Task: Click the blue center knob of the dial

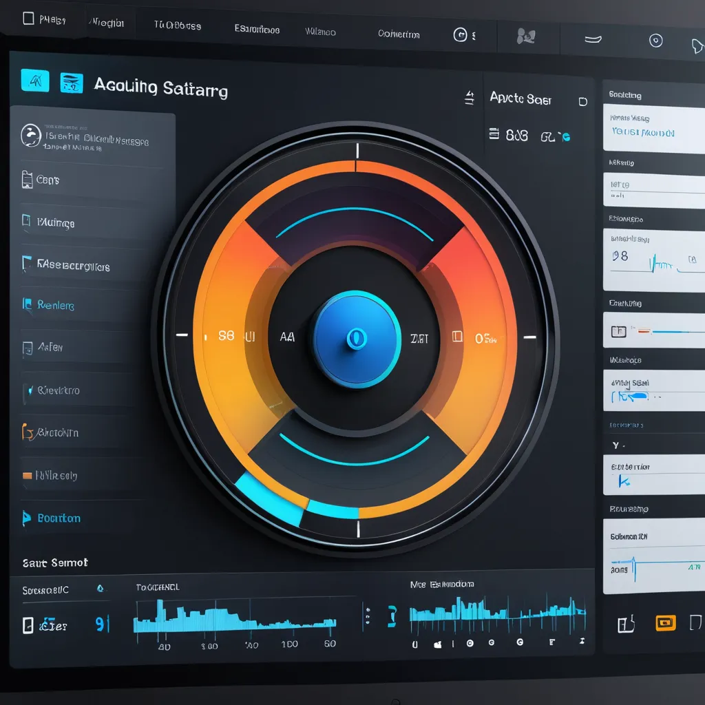Action: click(x=357, y=339)
